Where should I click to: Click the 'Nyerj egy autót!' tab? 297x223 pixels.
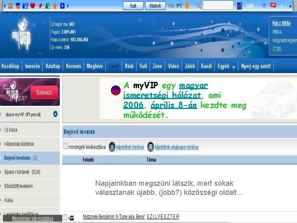256,66
